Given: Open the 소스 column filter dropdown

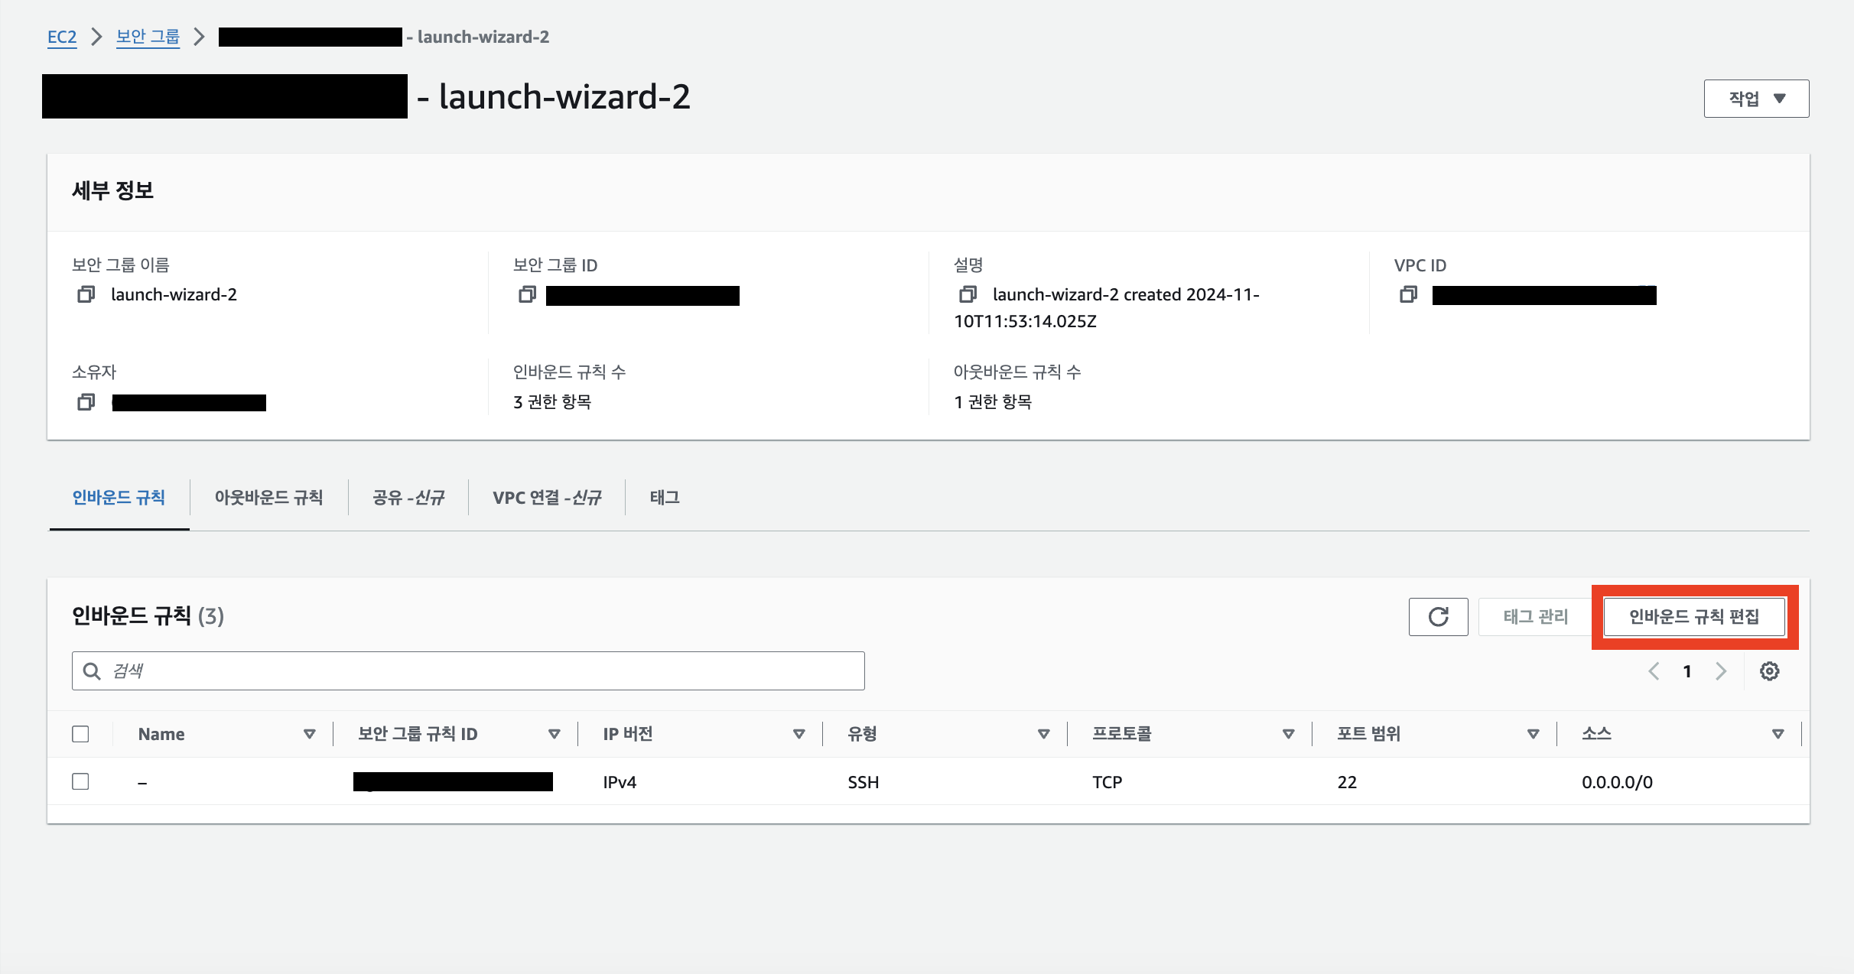Looking at the screenshot, I should pyautogui.click(x=1778, y=733).
